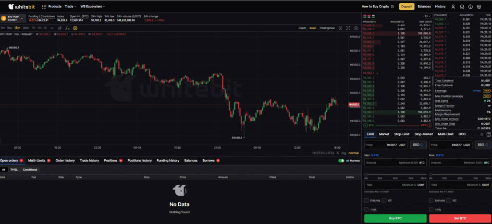The image size is (492, 224).
Task: Select the 1h timeframe
Action: [34, 28]
